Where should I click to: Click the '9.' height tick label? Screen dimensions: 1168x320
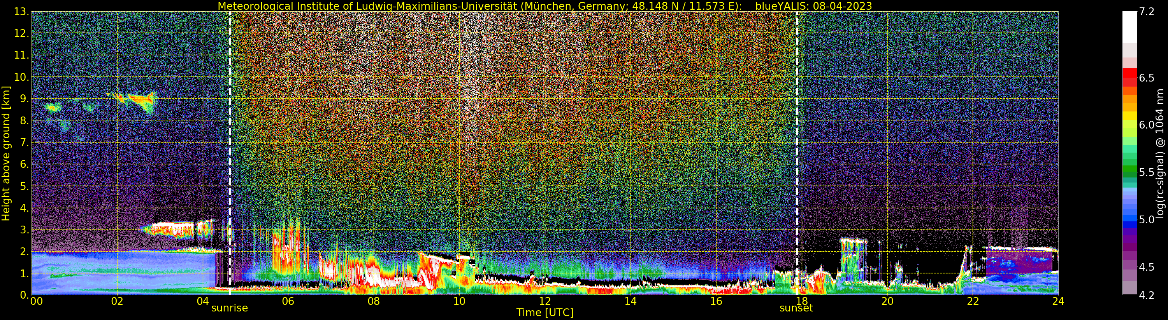tap(25, 99)
